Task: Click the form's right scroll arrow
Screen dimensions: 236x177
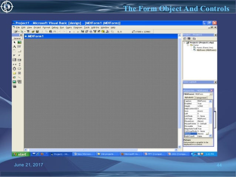Action: click(x=176, y=150)
